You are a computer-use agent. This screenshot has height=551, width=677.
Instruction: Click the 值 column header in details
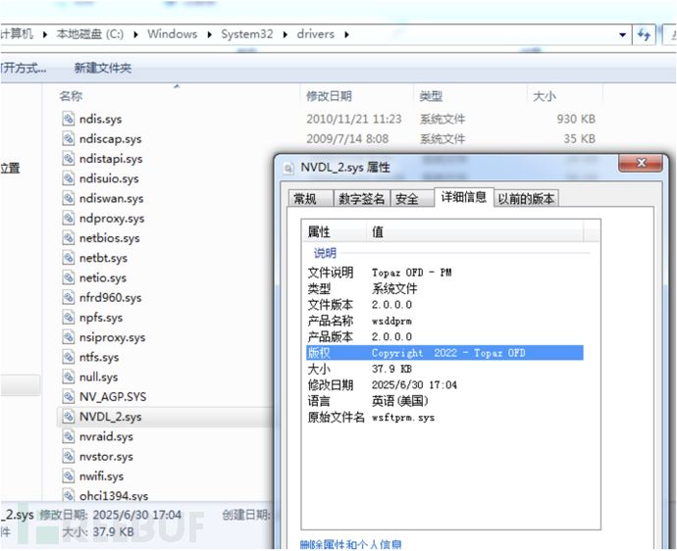point(475,231)
